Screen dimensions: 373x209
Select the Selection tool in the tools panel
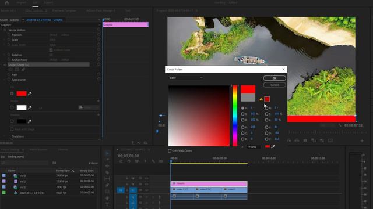click(x=107, y=153)
